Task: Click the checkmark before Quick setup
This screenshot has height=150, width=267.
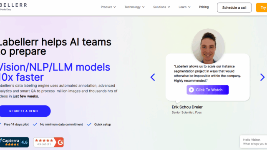Action: (89, 125)
